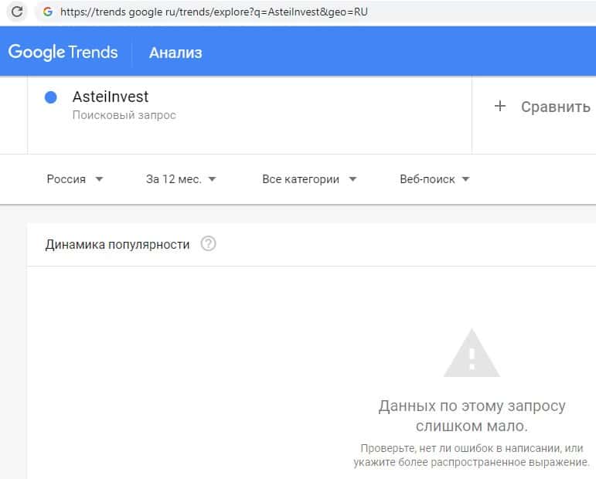
Task: Click the 'Данных по этому запросу слишком мало' message
Action: [x=472, y=416]
